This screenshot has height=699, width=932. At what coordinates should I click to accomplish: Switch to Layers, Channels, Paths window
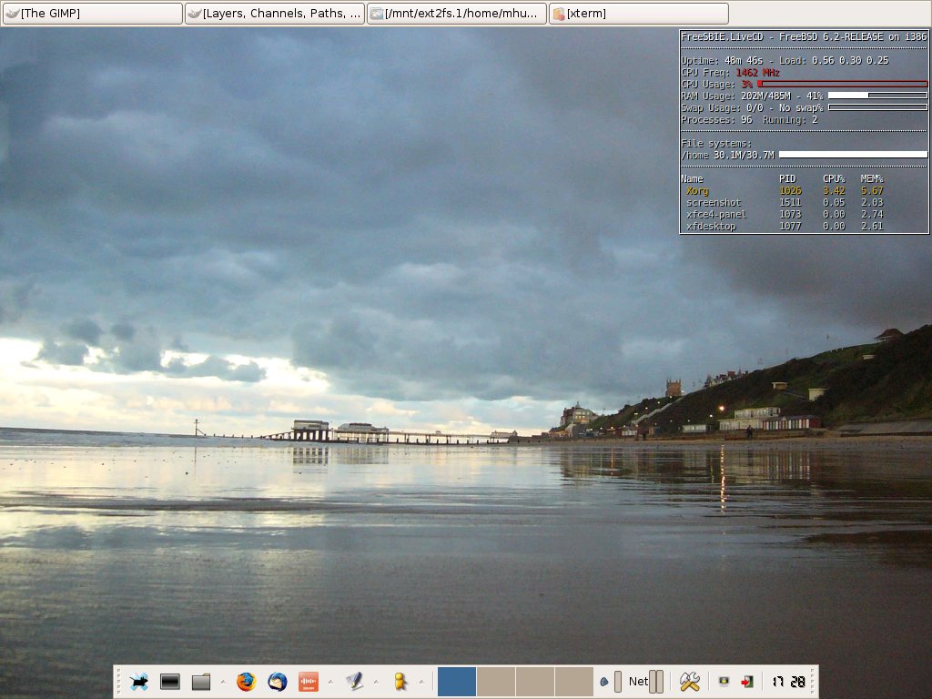(274, 14)
